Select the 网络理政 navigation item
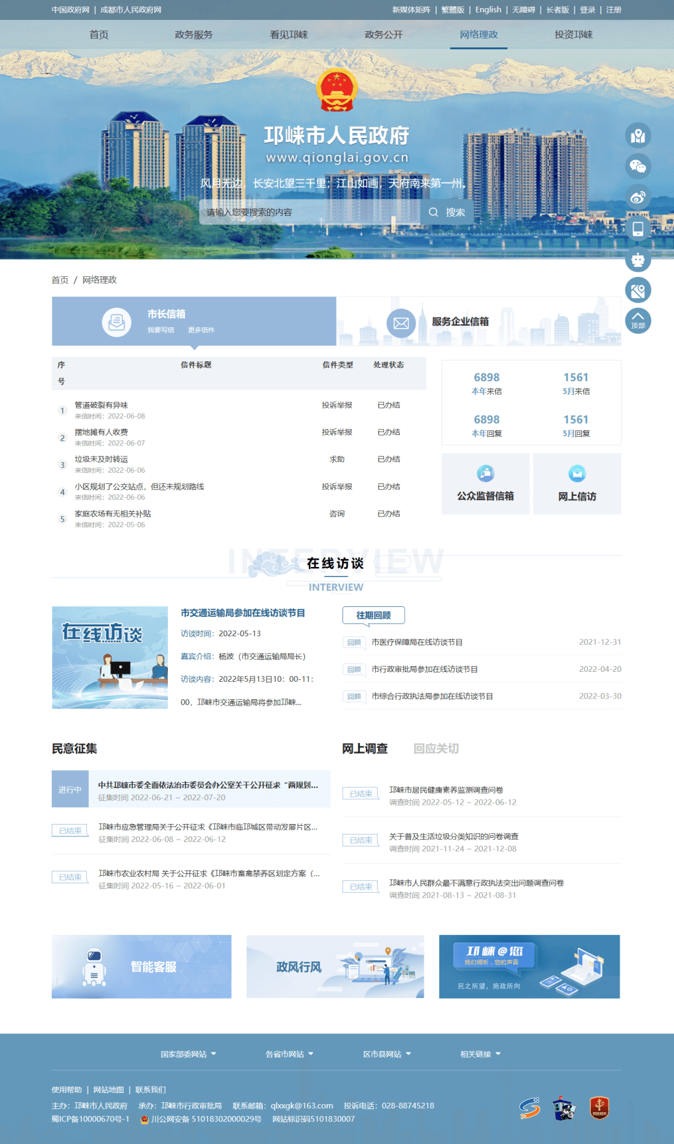The image size is (674, 1144). click(479, 34)
